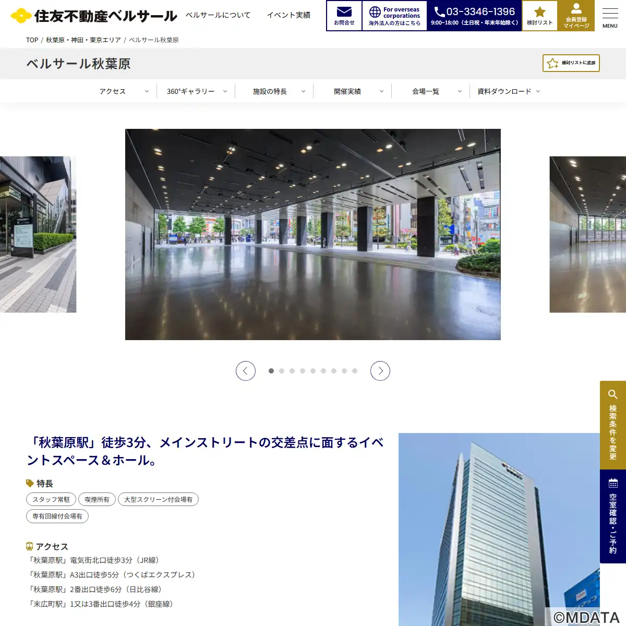Click the yellow flower Sumitomo logo icon
Screen dimensions: 626x626
point(21,16)
